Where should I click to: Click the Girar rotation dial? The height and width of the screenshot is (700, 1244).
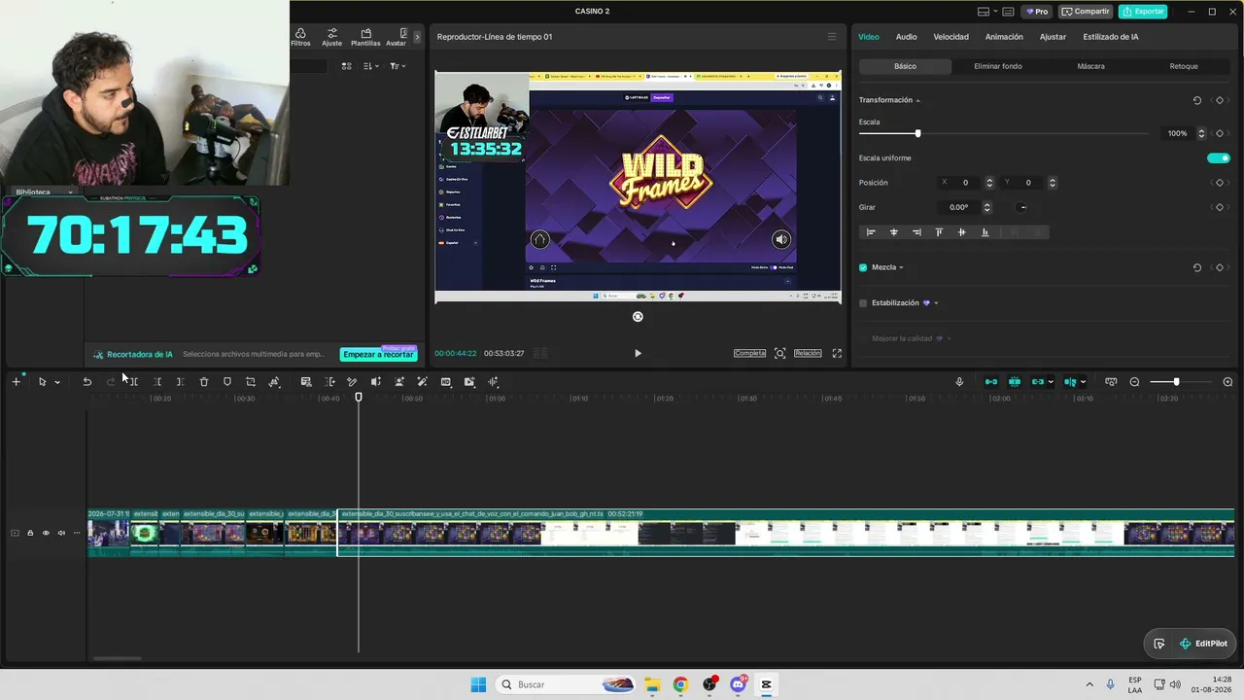pos(1022,207)
